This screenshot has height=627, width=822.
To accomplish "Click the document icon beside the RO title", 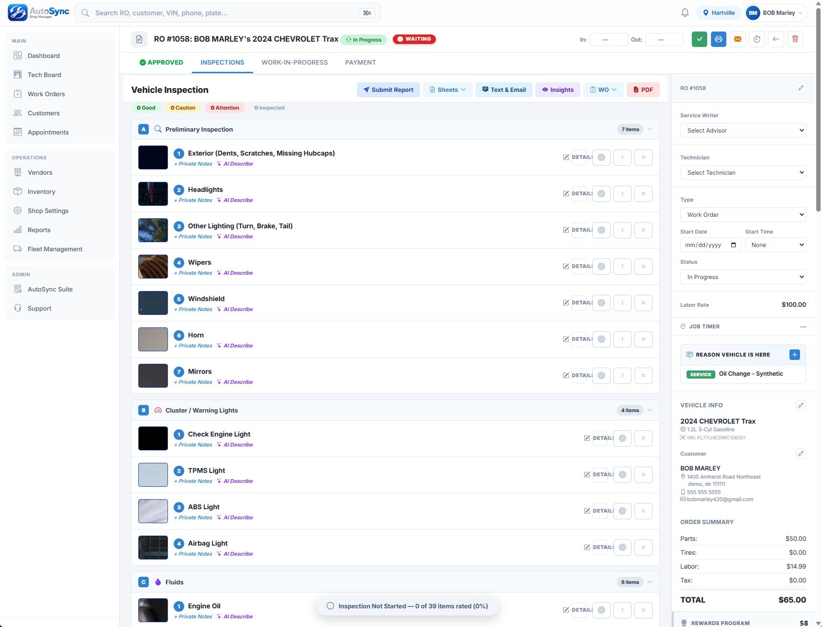I will 139,39.
